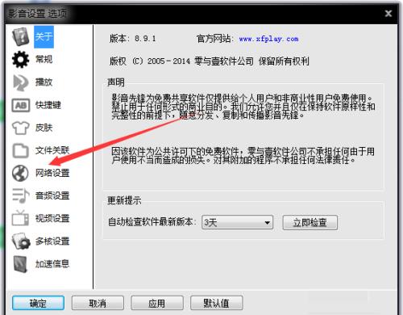Open 网络设置 page
Viewport: 403px width, 315px height.
[x=52, y=173]
